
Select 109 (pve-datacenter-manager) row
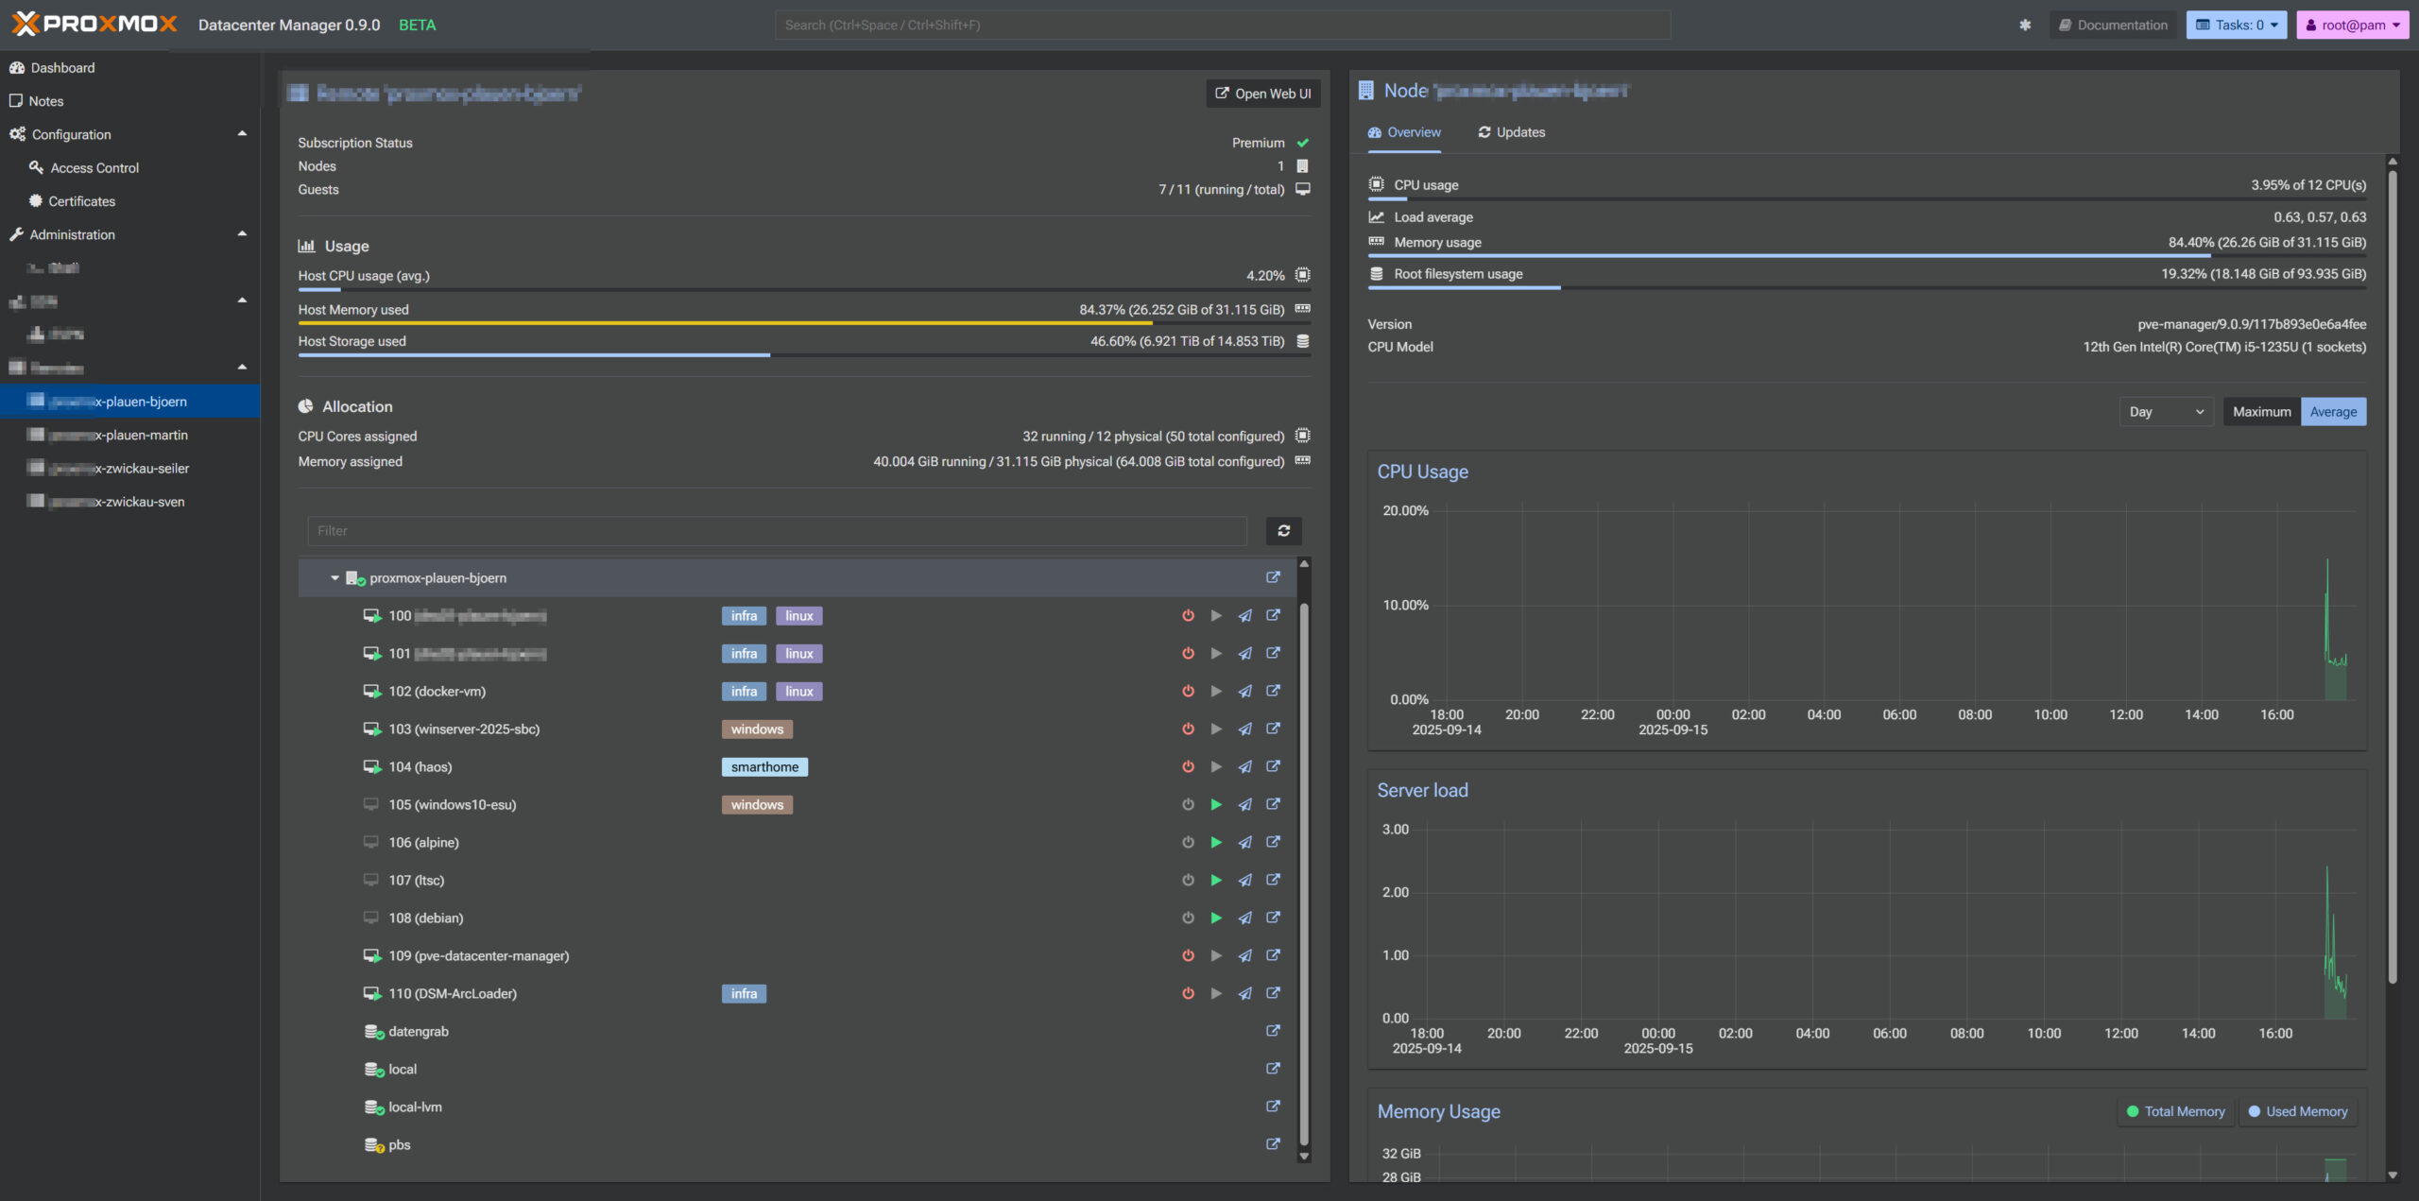point(798,955)
